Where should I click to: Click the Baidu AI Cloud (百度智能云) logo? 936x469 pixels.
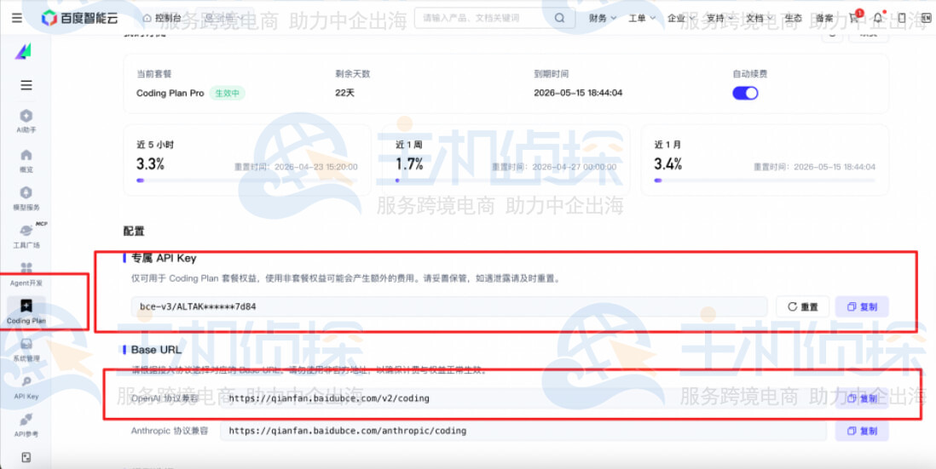pyautogui.click(x=79, y=18)
